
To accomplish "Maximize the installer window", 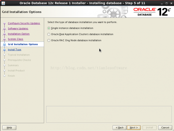I will click(166, 3).
